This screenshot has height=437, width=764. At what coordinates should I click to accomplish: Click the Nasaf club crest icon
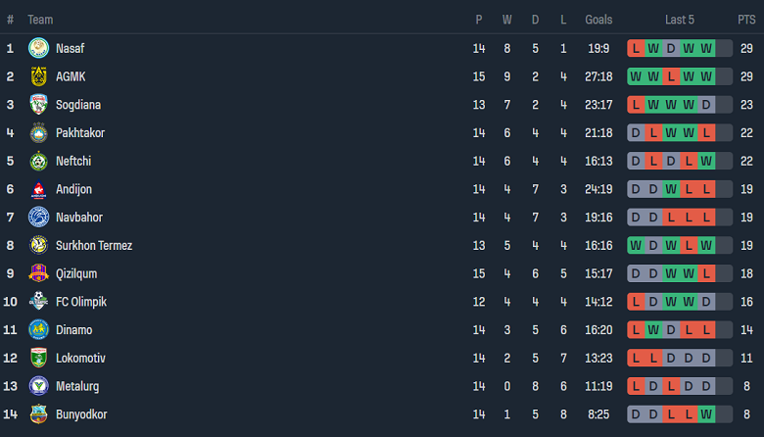[38, 48]
